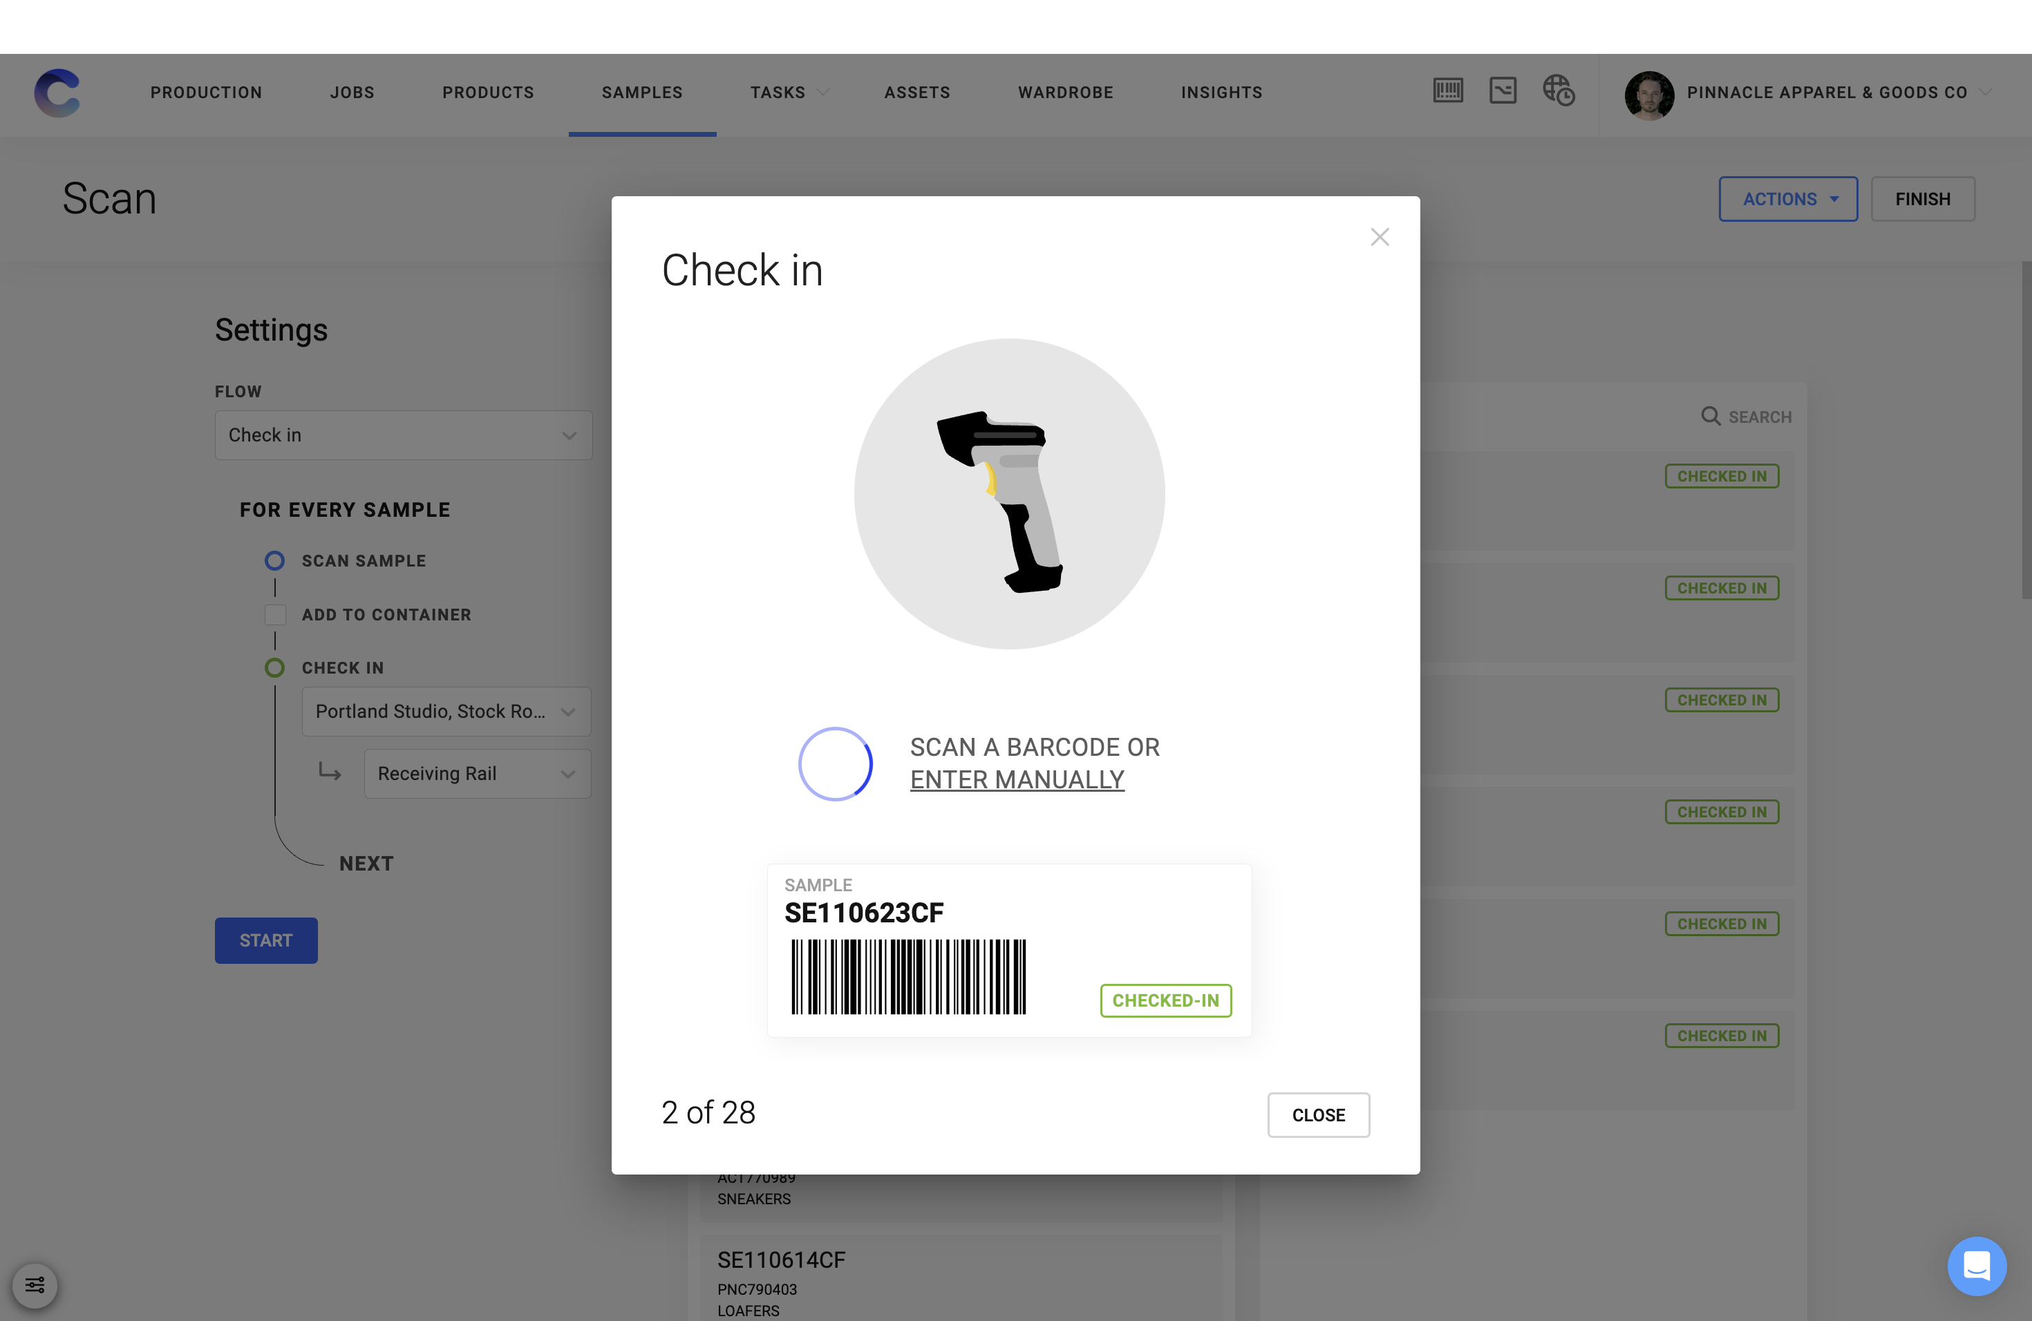Click the CLOSE button

(x=1318, y=1114)
